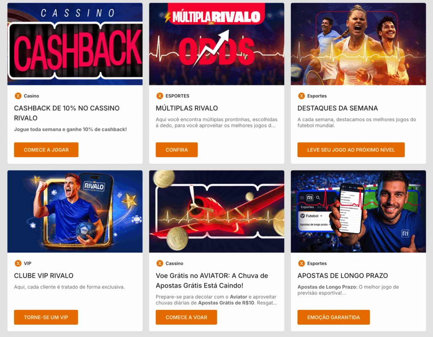Click the COMECE A JOGAR button
Screen dimensions: 433x337
coord(46,150)
